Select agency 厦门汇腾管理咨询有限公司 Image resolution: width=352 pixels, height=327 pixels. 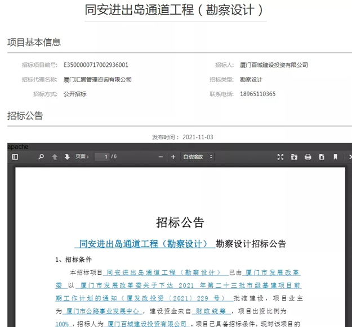coord(97,80)
